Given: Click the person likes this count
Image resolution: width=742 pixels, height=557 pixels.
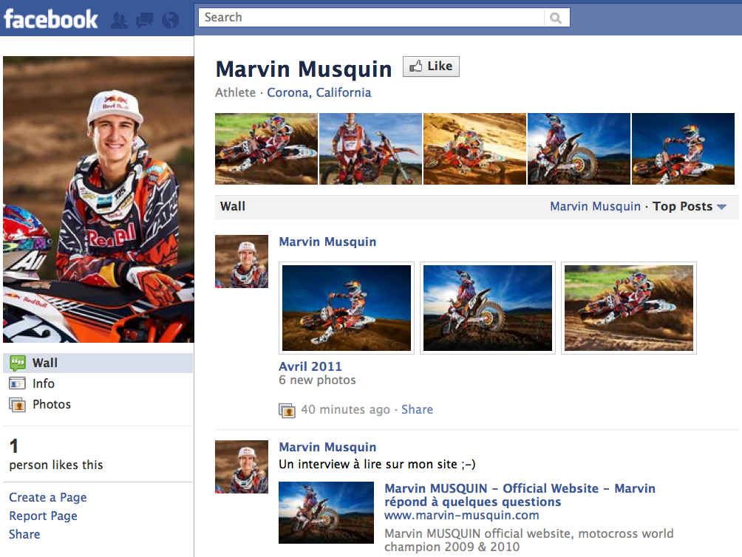Looking at the screenshot, I should click(56, 455).
